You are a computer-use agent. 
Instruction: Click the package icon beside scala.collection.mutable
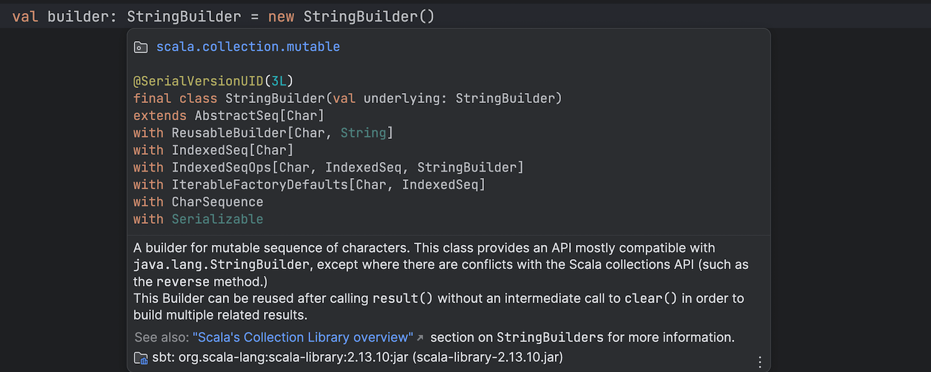pos(141,47)
